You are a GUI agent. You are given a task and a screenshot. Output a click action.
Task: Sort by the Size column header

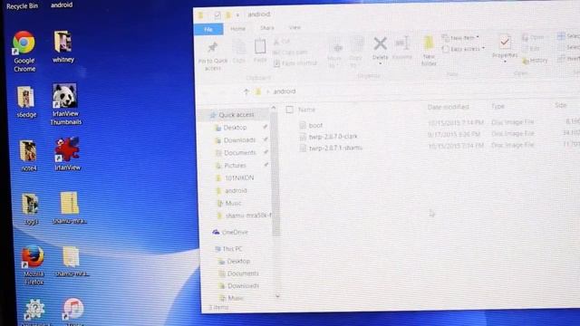[561, 105]
